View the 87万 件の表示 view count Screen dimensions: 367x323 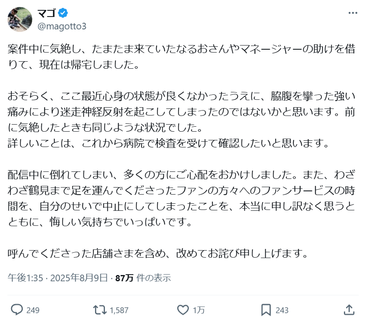pyautogui.click(x=143, y=278)
